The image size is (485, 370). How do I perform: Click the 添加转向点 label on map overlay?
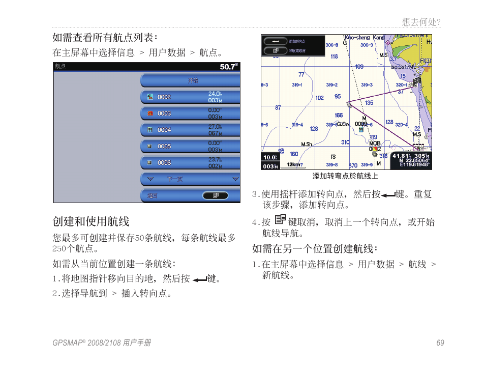[297, 41]
